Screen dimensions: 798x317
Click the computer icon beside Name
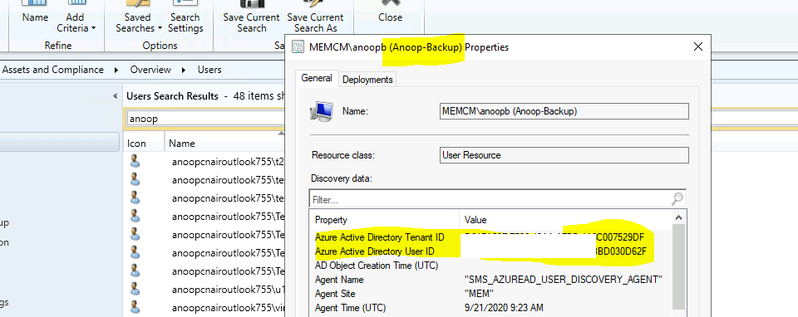pos(322,110)
